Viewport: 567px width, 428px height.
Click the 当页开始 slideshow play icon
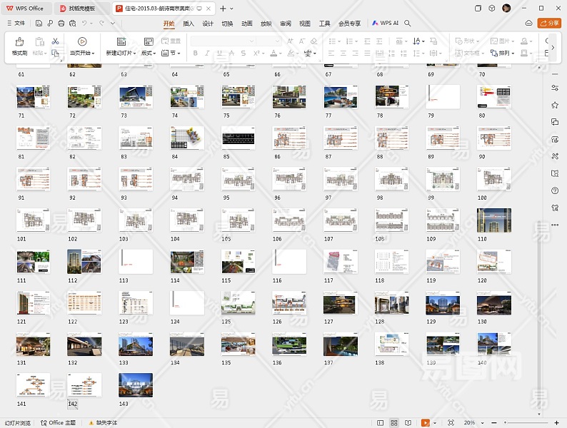tap(82, 42)
